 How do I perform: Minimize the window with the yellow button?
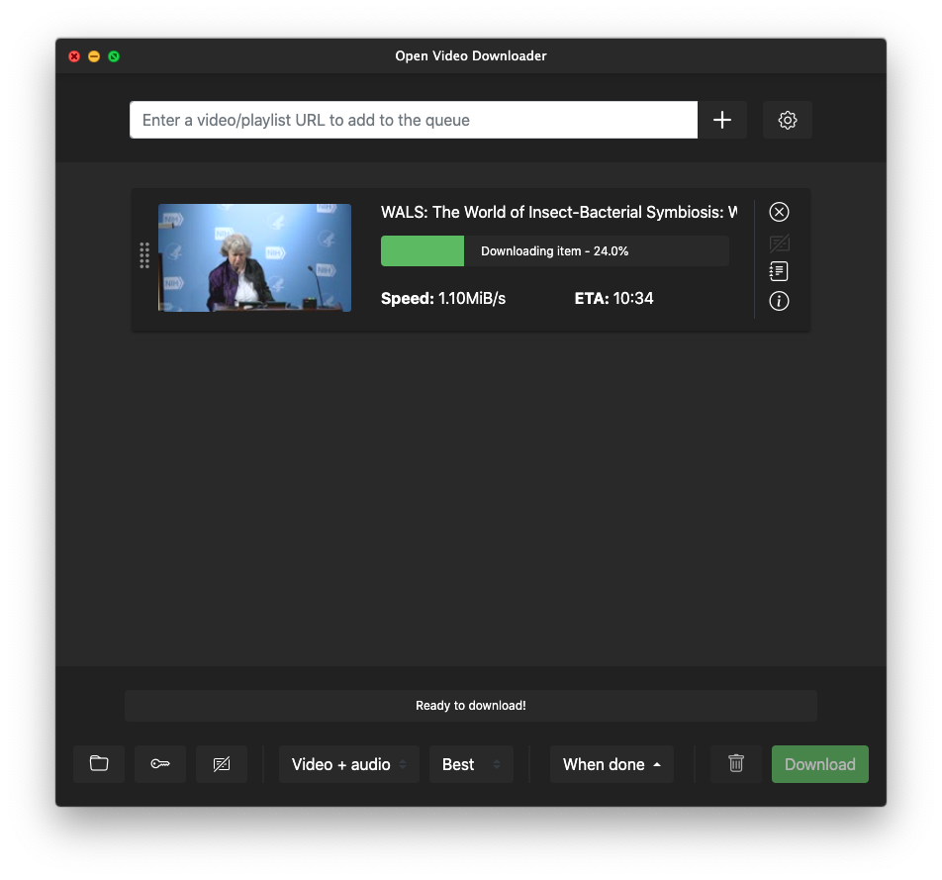[x=94, y=55]
